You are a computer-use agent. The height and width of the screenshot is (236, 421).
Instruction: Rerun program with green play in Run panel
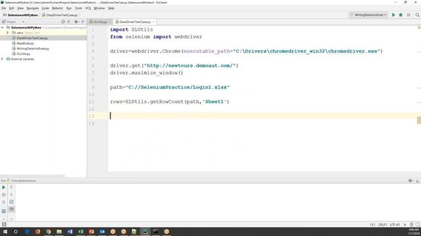tap(4, 187)
